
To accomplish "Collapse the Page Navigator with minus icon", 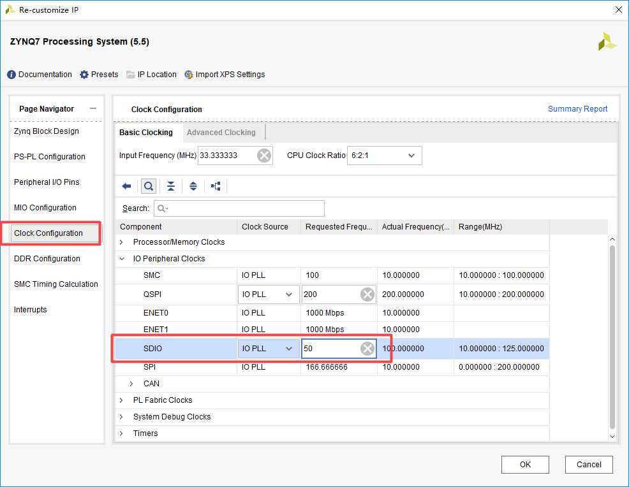I will pyautogui.click(x=93, y=108).
